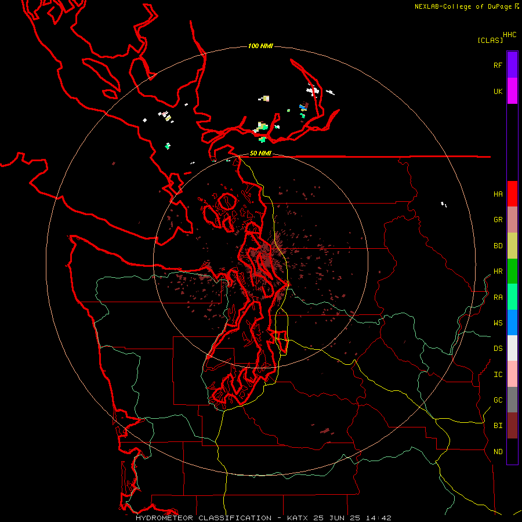The image size is (522, 522).
Task: Click the 'RA' legend label
Action: coord(498,298)
